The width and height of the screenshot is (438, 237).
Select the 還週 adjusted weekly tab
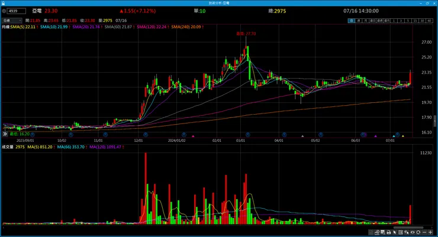click(379, 21)
